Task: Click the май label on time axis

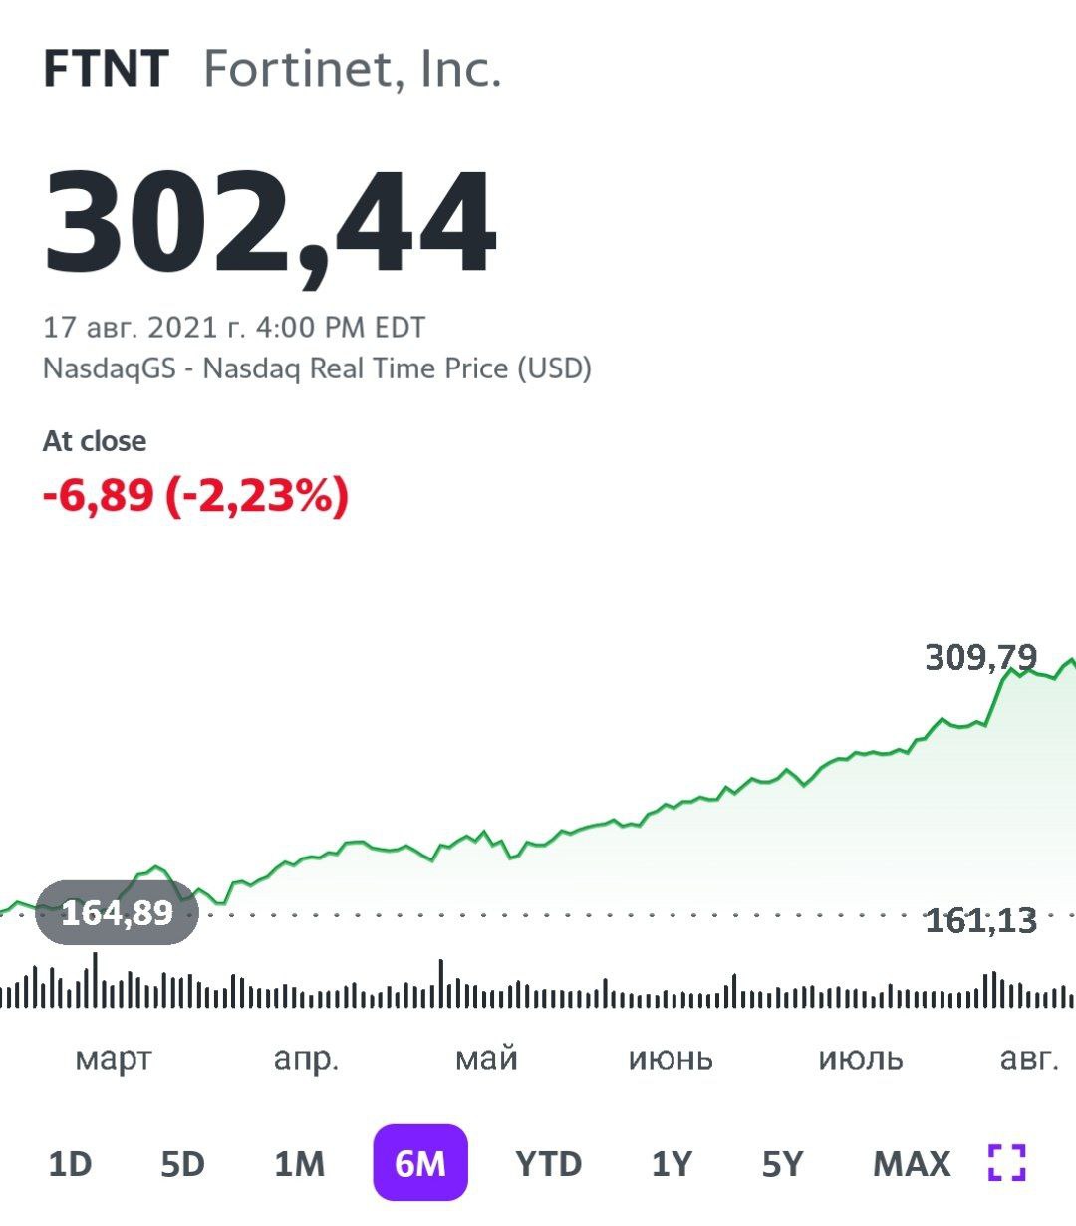Action: click(486, 1058)
